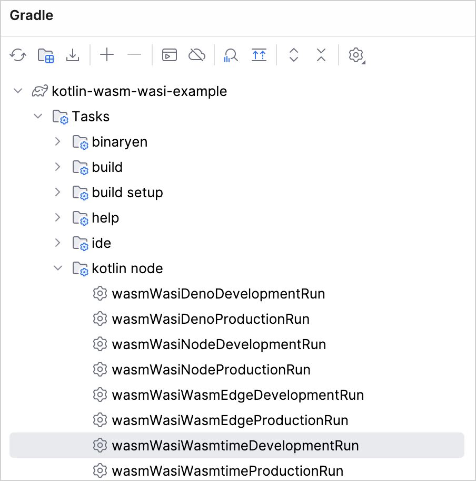Click the Tasks folder icon
The width and height of the screenshot is (476, 481).
tap(61, 117)
